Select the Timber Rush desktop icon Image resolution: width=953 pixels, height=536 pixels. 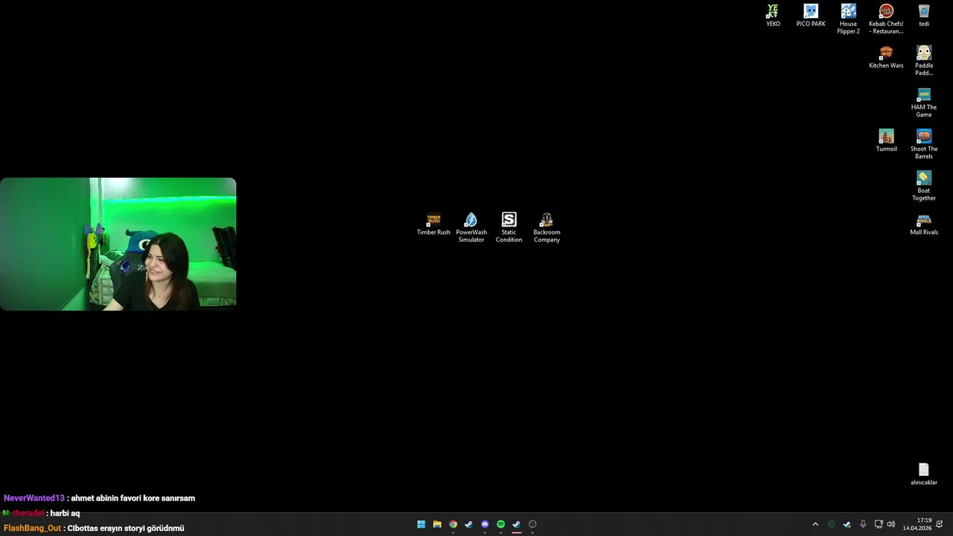click(x=433, y=224)
